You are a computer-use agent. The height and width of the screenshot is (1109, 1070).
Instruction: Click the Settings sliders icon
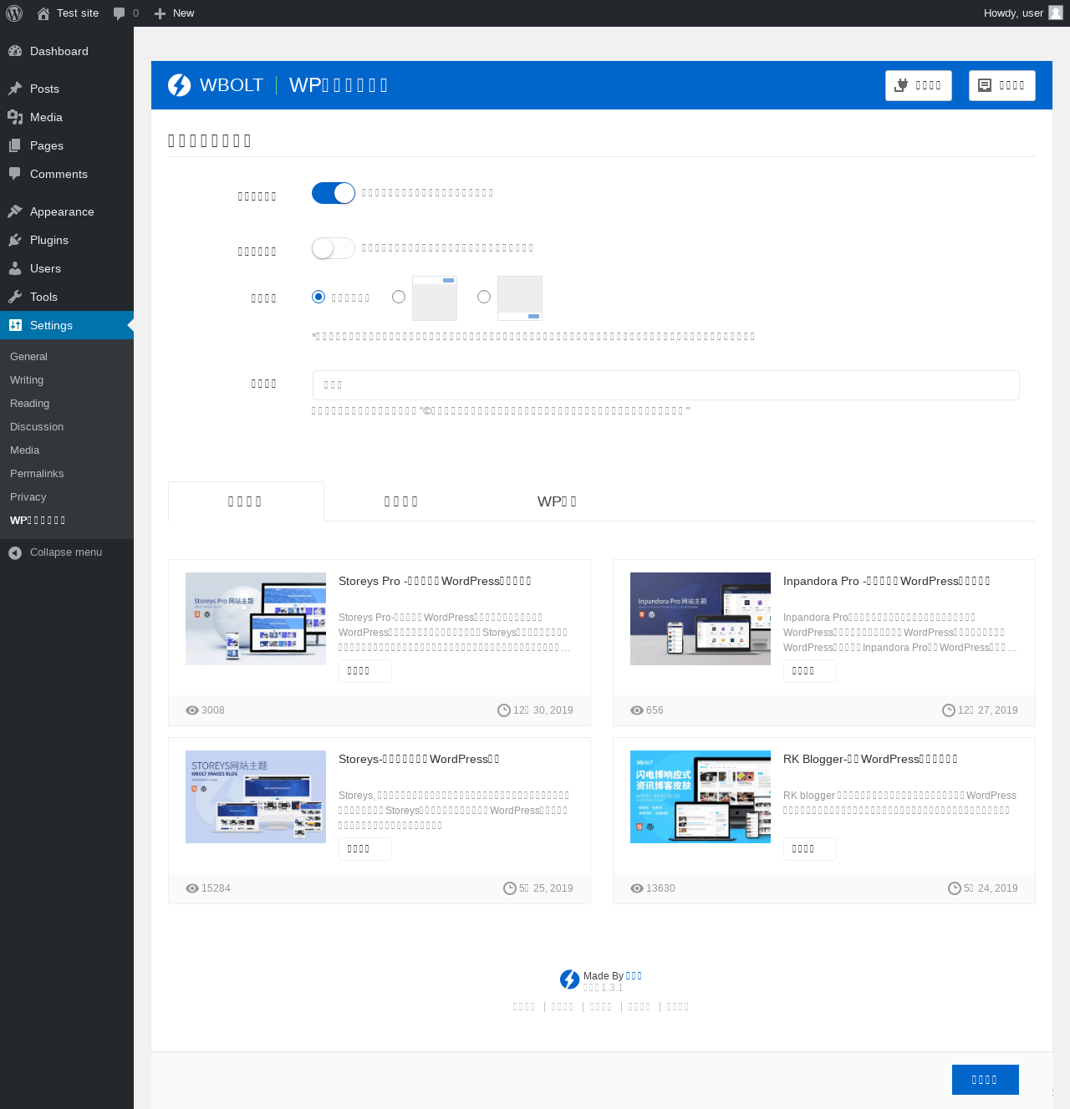point(15,325)
